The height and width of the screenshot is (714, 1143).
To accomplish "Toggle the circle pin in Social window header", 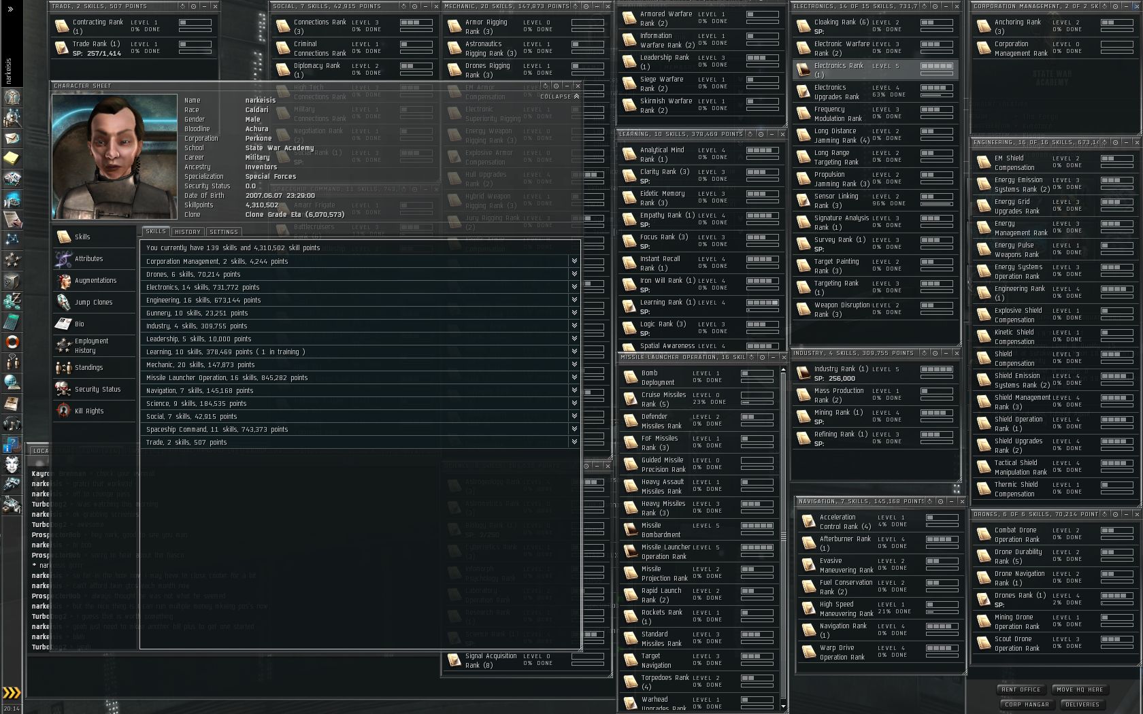I will coord(415,6).
